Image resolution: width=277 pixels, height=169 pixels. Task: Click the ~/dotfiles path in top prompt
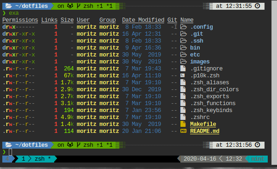pos(31,6)
